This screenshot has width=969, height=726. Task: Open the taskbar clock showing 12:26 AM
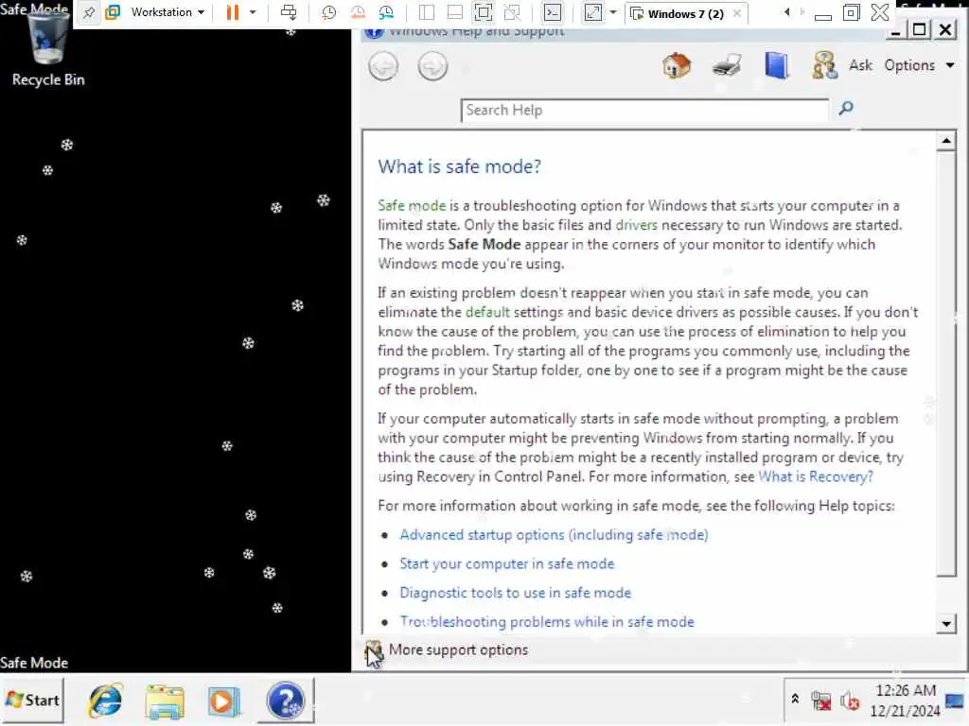pos(906,700)
